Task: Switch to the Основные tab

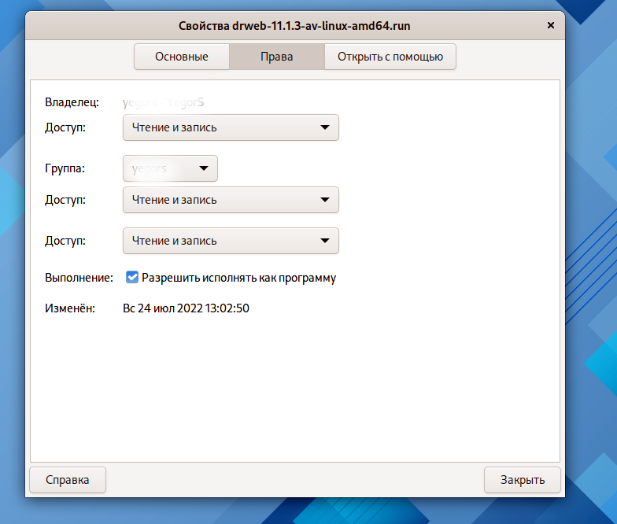Action: coord(181,57)
